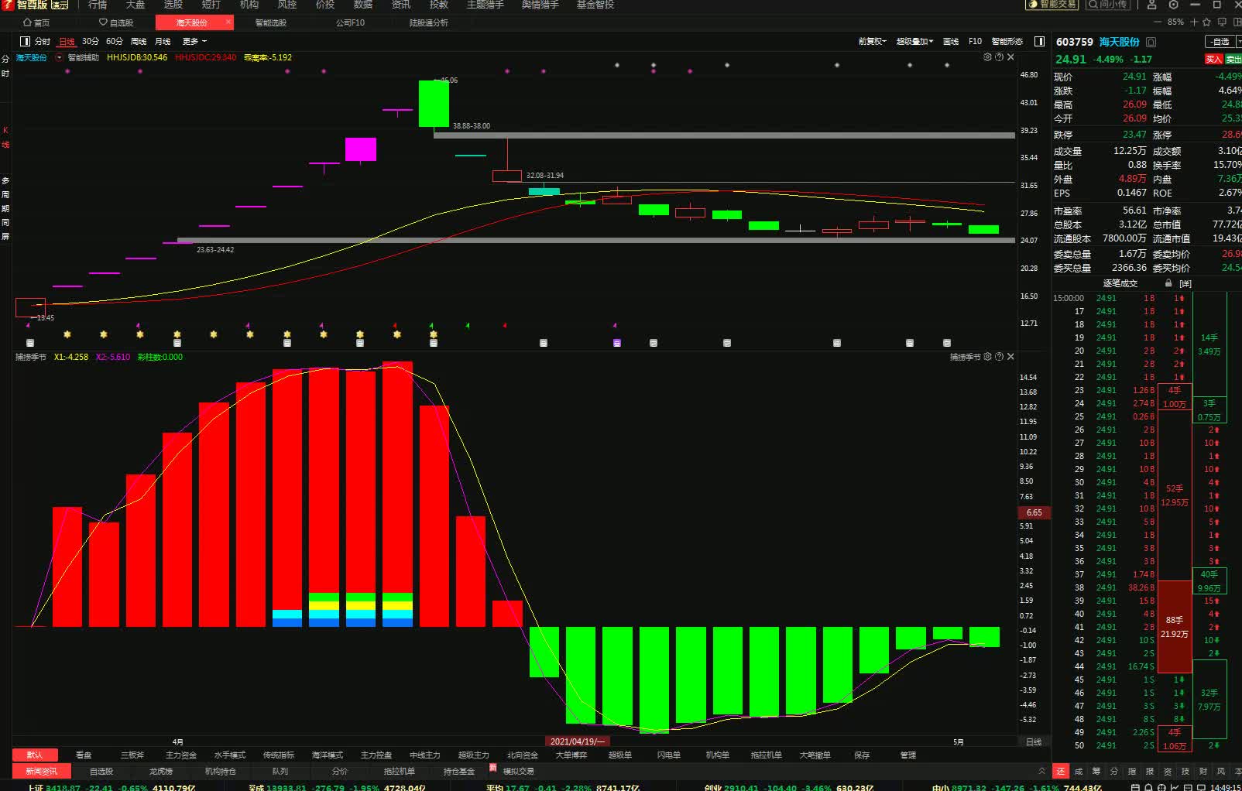The image size is (1242, 791).
Task: Open main chart indicator help icon
Action: pyautogui.click(x=999, y=57)
